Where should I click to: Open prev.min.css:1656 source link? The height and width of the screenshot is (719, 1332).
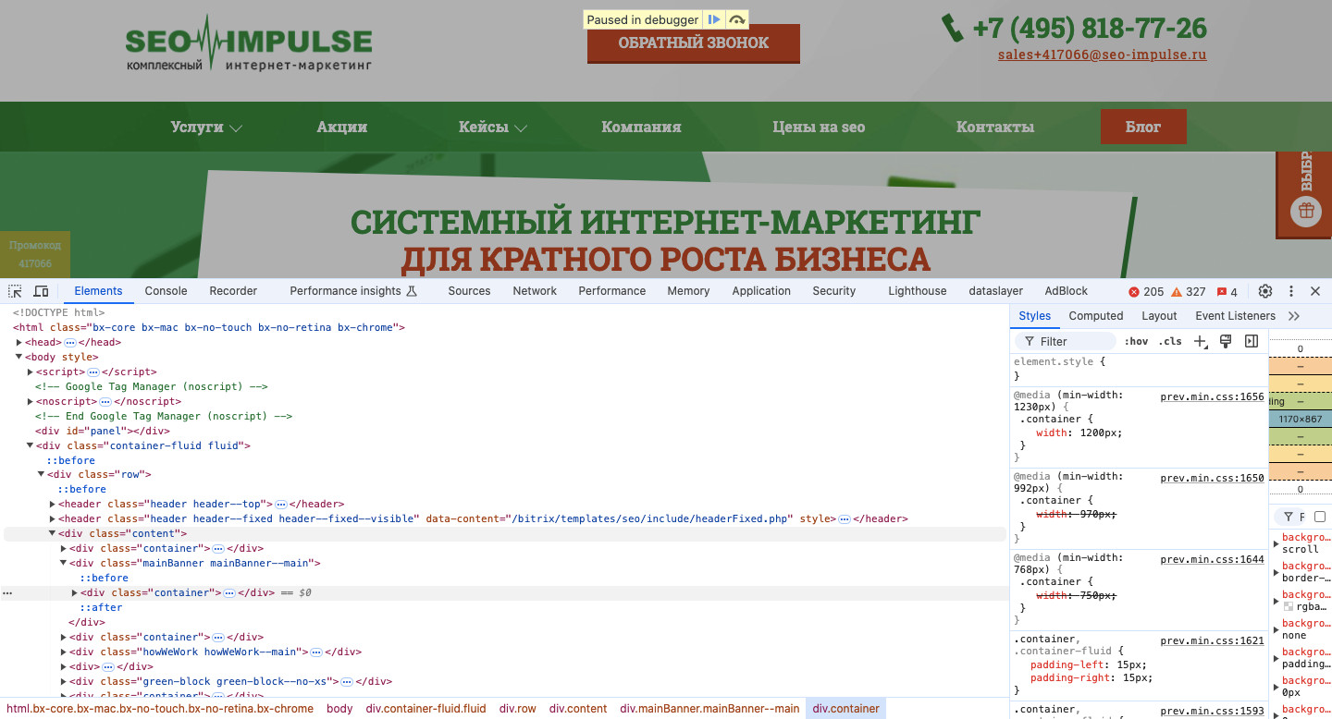1212,396
